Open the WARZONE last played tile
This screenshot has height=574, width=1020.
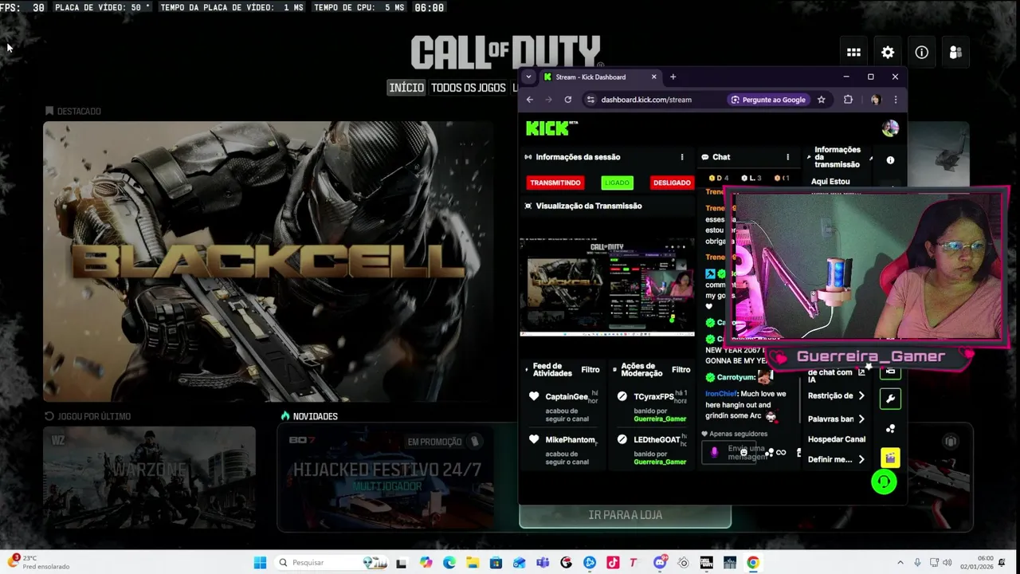(x=149, y=478)
